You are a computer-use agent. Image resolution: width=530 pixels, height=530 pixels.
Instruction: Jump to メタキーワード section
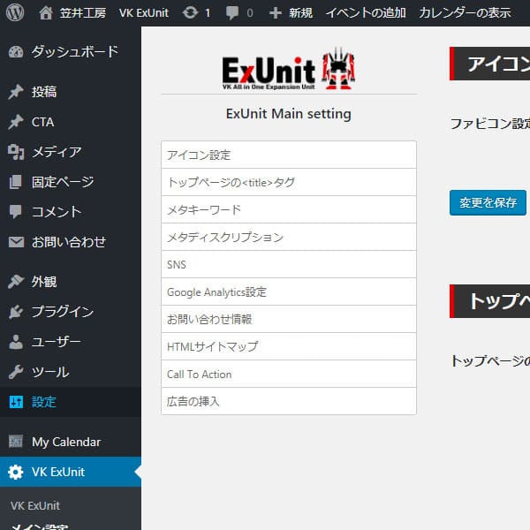[289, 209]
